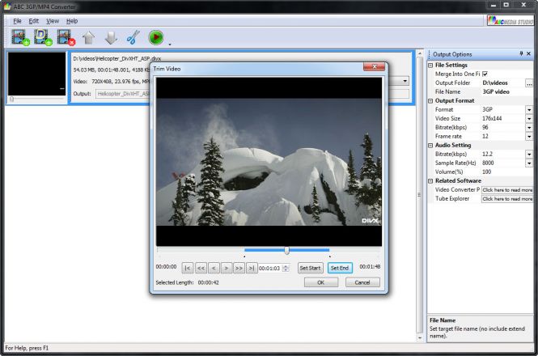Collapse the Audio Setting section
Image resolution: width=538 pixels, height=356 pixels.
430,145
